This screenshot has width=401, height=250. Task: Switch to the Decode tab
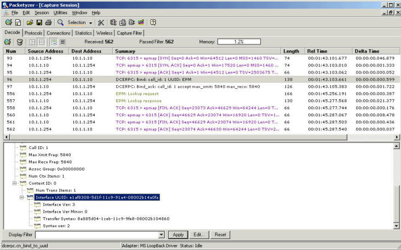pos(12,32)
